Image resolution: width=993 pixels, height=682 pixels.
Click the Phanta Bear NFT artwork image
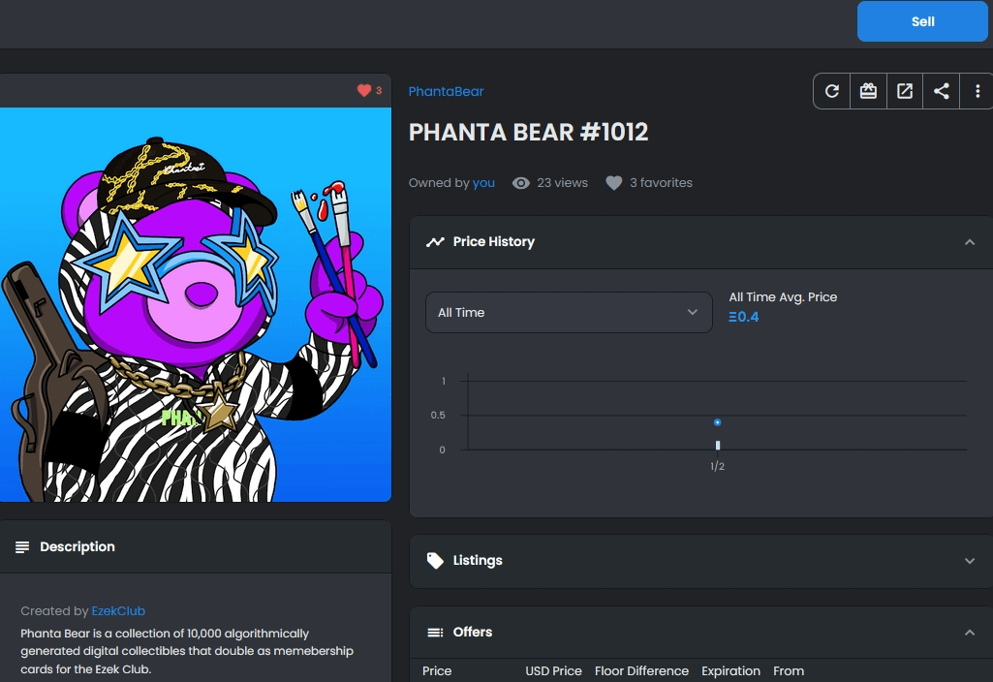[x=195, y=304]
